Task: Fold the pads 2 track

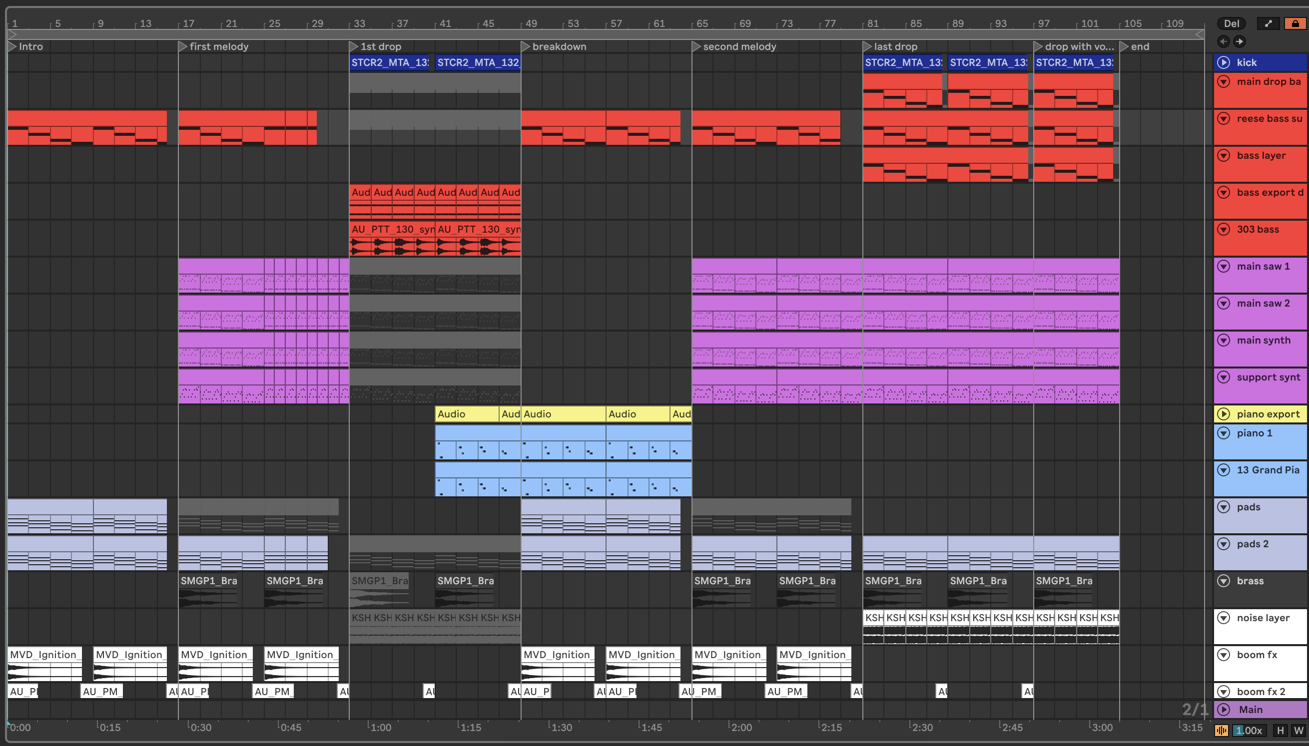Action: point(1224,544)
